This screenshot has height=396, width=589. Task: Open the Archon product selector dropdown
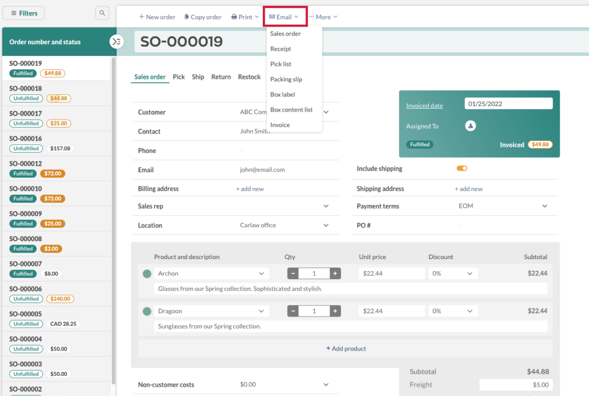(x=211, y=273)
